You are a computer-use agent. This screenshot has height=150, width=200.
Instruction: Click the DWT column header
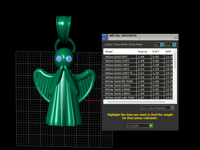(x=157, y=52)
